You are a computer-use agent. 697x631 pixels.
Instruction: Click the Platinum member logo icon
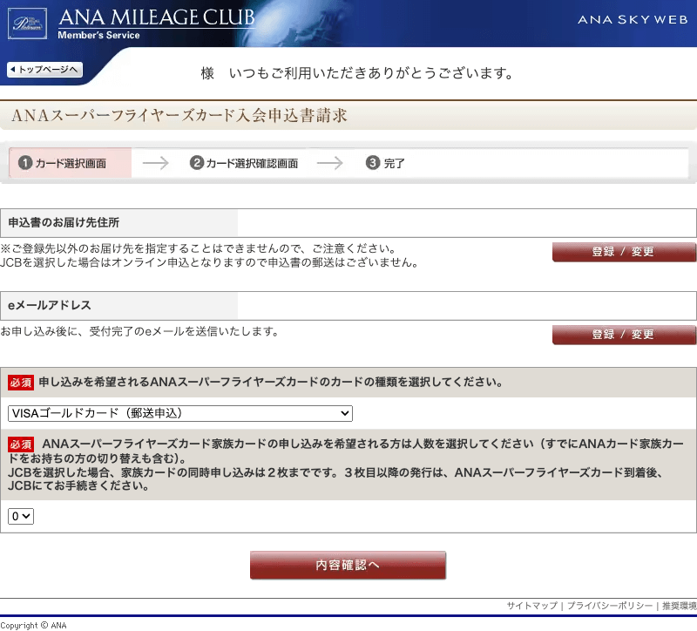(27, 24)
